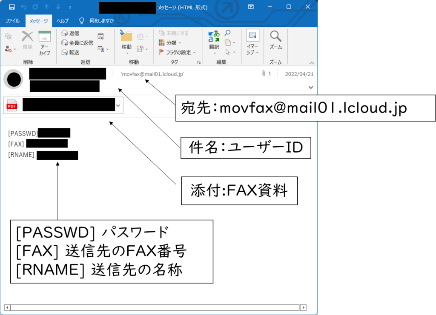
Task: Reply to the message with 返信
Action: point(70,33)
